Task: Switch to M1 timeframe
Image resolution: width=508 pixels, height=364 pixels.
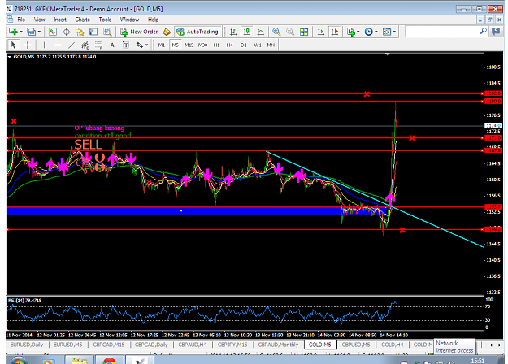Action: point(162,45)
